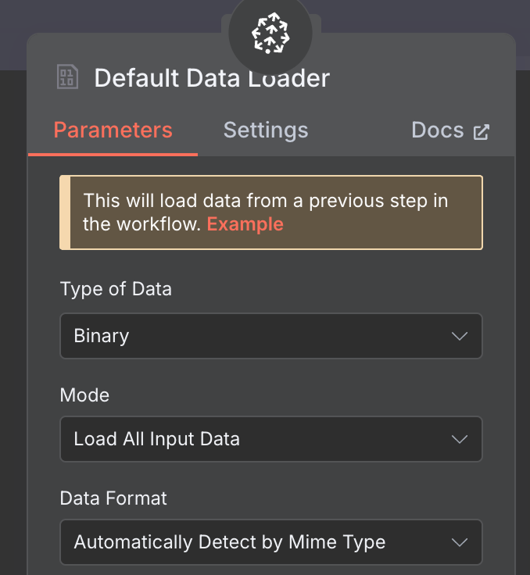The image size is (530, 575).
Task: Select the Parameters tab
Action: coord(113,130)
